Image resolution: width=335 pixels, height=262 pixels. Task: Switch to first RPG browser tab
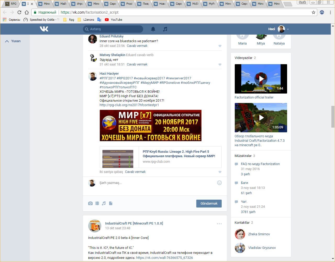[12, 4]
